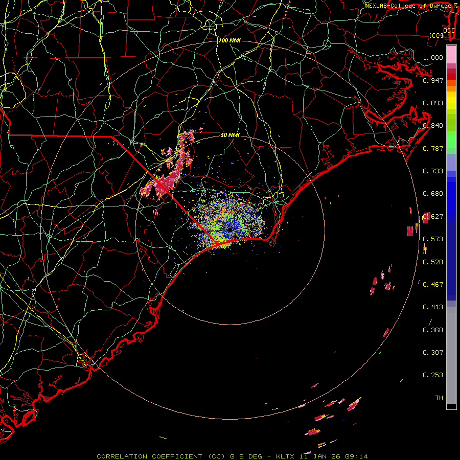This screenshot has height=460, width=460.
Task: Click the 0.573 legend value
Action: 433,239
